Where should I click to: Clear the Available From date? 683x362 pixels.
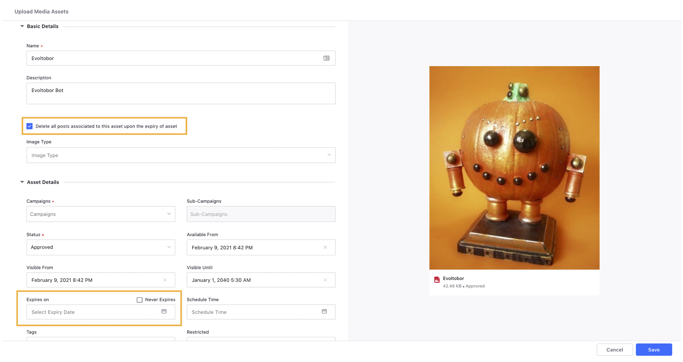pos(325,247)
